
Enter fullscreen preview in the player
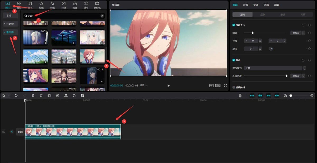[225, 86]
